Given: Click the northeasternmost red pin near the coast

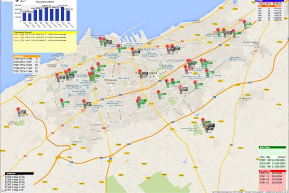Looking at the screenshot, I should (x=244, y=23).
